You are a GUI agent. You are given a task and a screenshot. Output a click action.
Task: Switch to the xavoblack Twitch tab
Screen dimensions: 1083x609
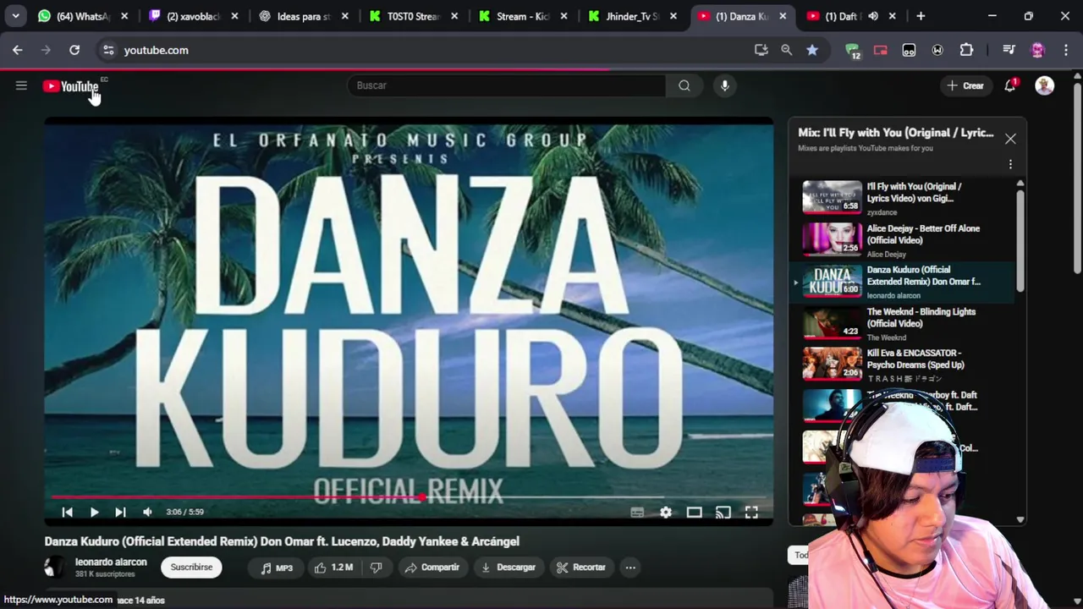click(x=194, y=16)
